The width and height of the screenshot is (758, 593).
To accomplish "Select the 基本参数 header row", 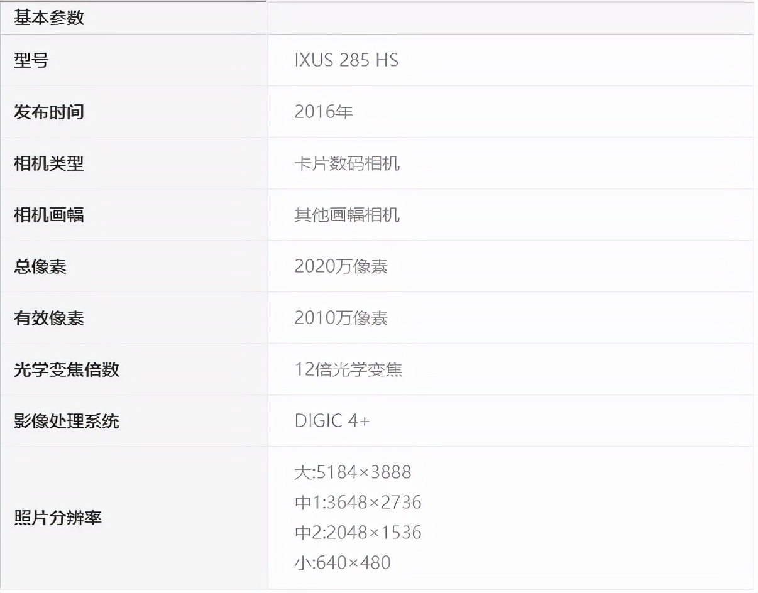I will tap(47, 18).
